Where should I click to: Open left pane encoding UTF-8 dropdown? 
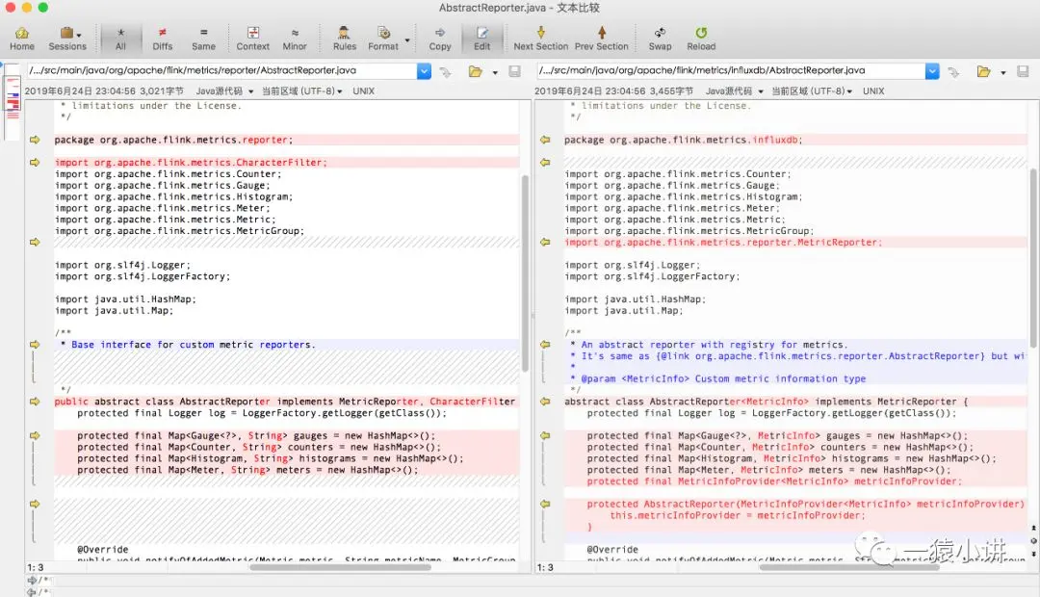coord(302,91)
